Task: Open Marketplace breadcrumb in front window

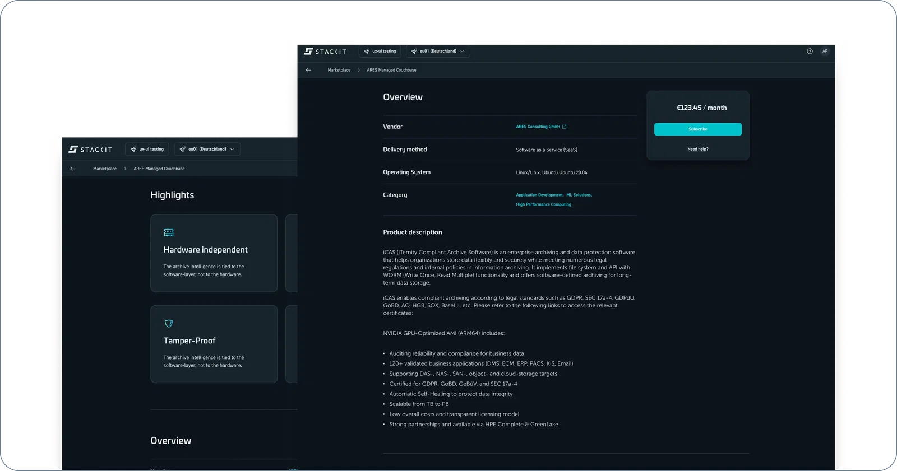Action: tap(339, 70)
